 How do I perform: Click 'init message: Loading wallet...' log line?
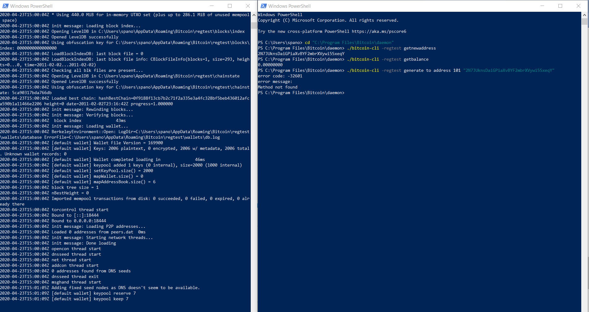pos(64,126)
